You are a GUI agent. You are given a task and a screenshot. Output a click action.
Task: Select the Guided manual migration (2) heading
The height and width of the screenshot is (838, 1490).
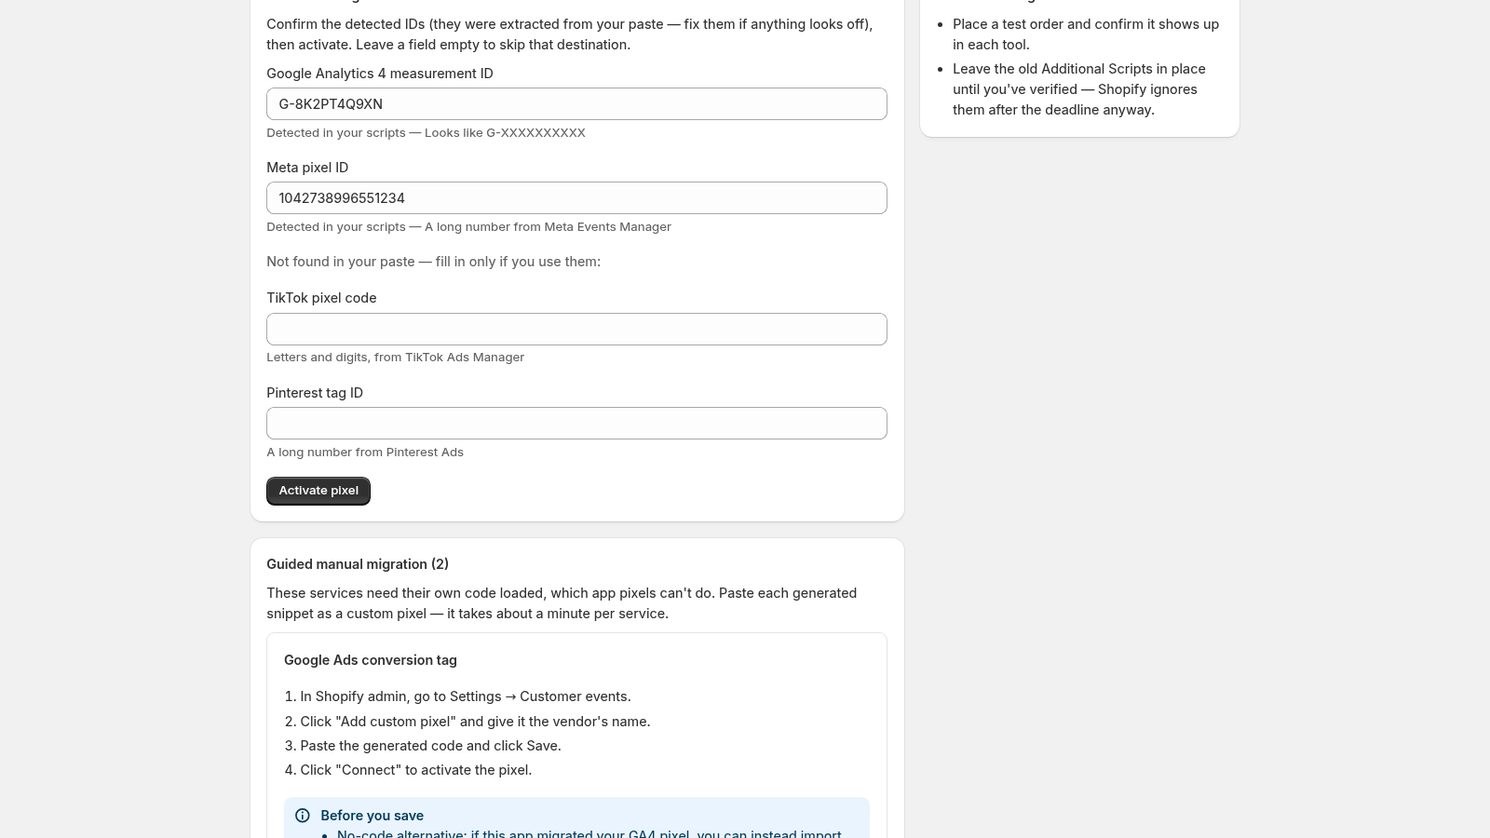point(358,564)
